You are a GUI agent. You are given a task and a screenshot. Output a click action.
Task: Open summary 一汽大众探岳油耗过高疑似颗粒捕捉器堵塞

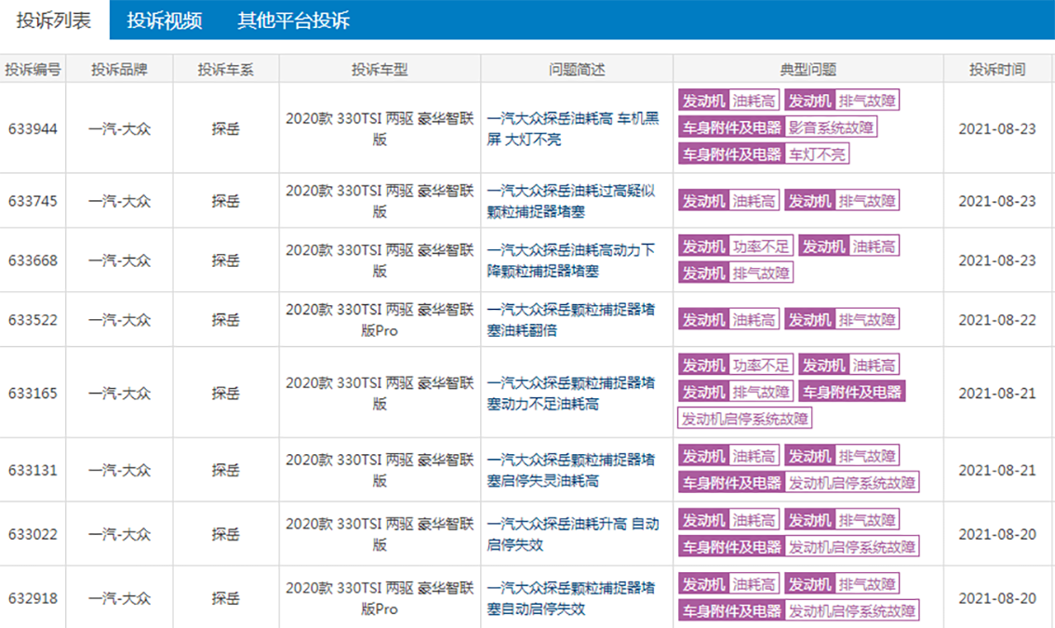571,201
